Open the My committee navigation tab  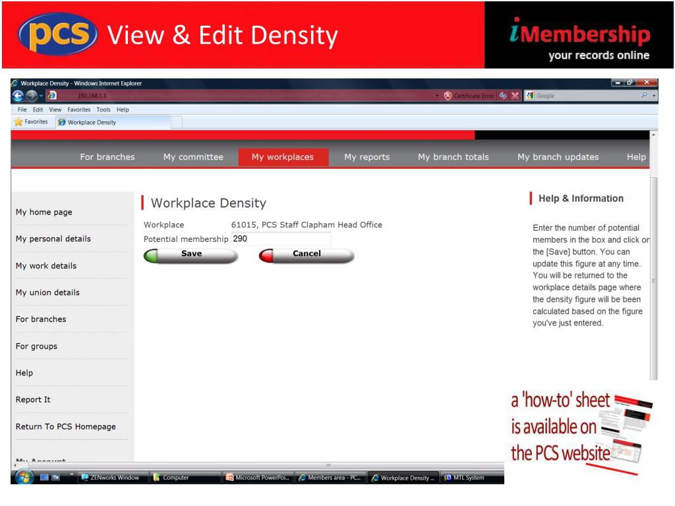pos(193,157)
